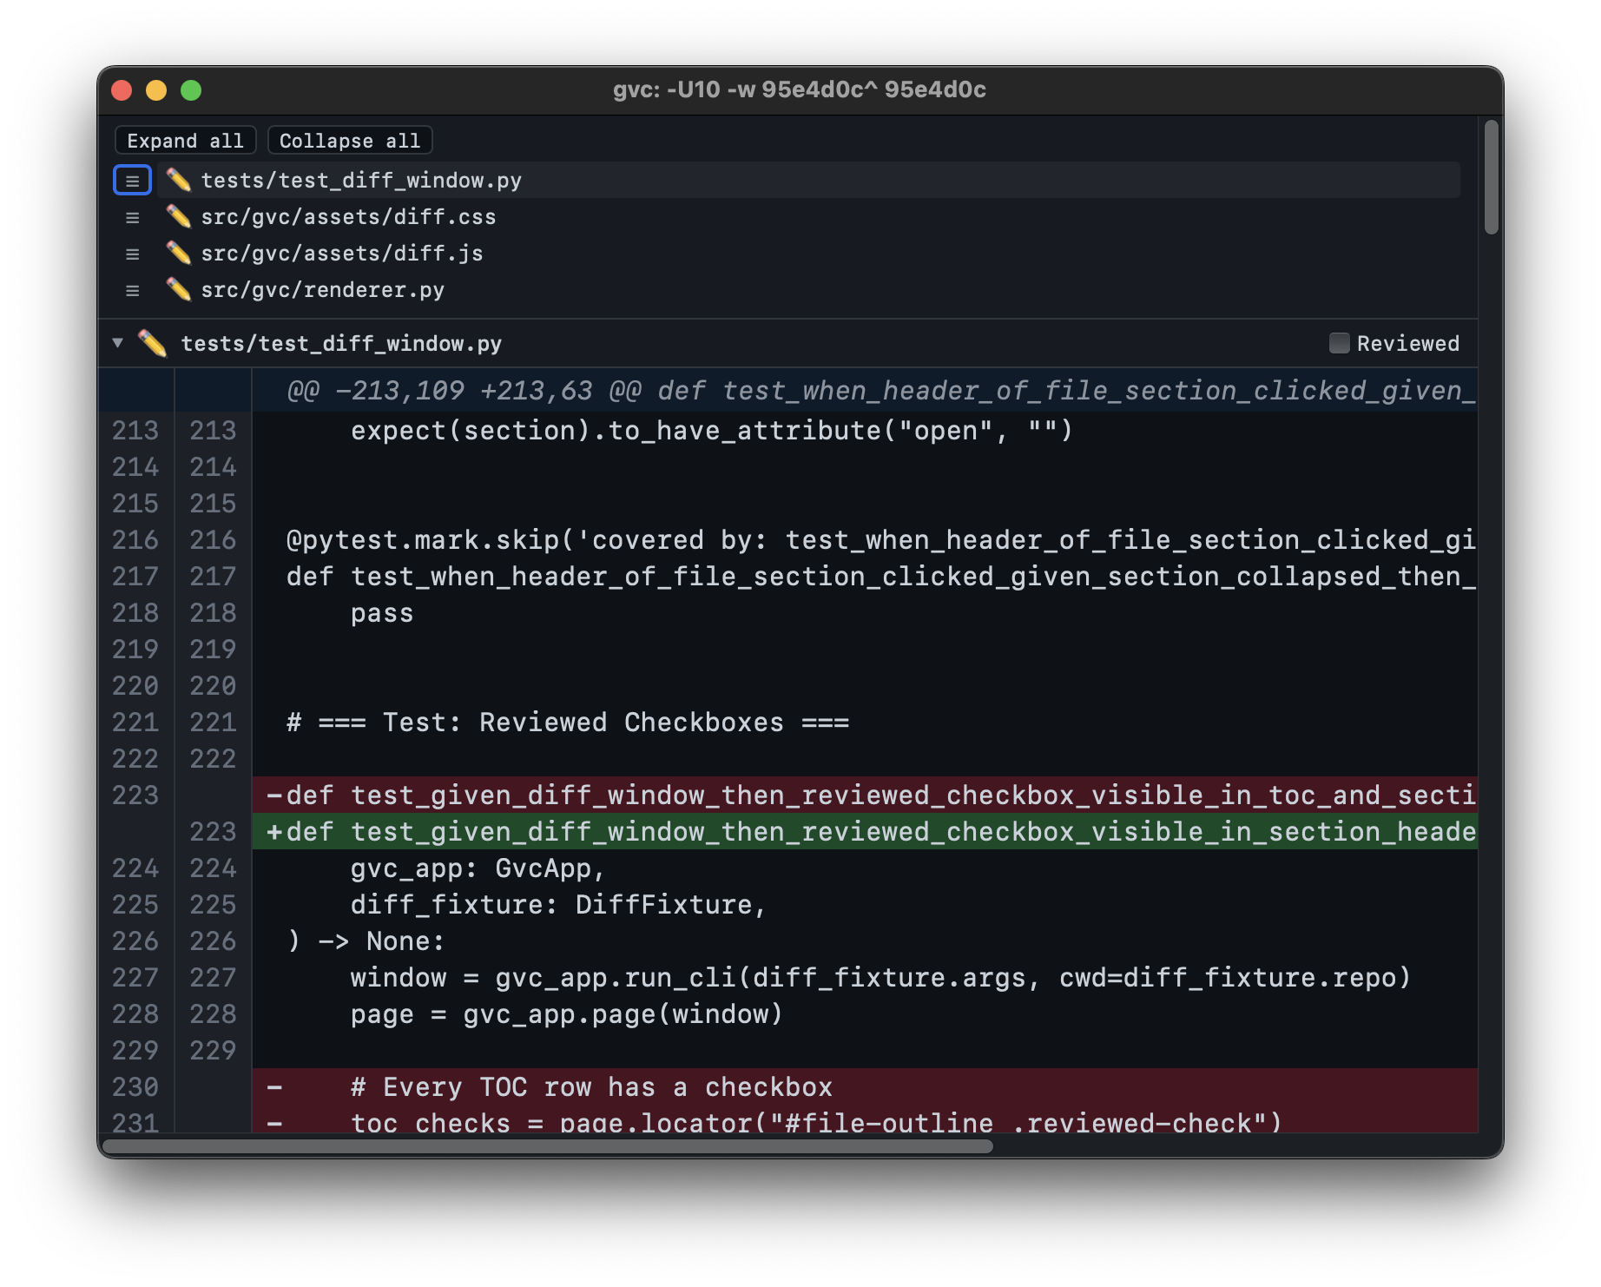1601x1287 pixels.
Task: Click the expect(section).to_have_attribute line 213
Action: coord(712,431)
